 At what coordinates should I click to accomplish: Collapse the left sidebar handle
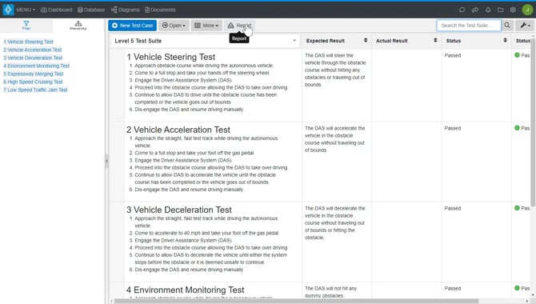(106, 161)
